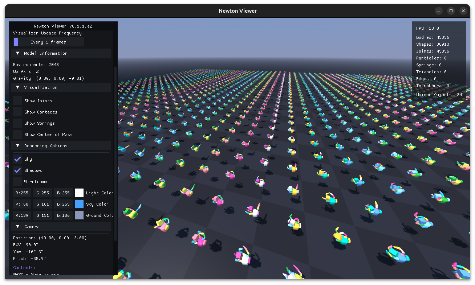Image resolution: width=475 pixels, height=285 pixels.
Task: Turn off Shadows rendering
Action: coord(18,170)
